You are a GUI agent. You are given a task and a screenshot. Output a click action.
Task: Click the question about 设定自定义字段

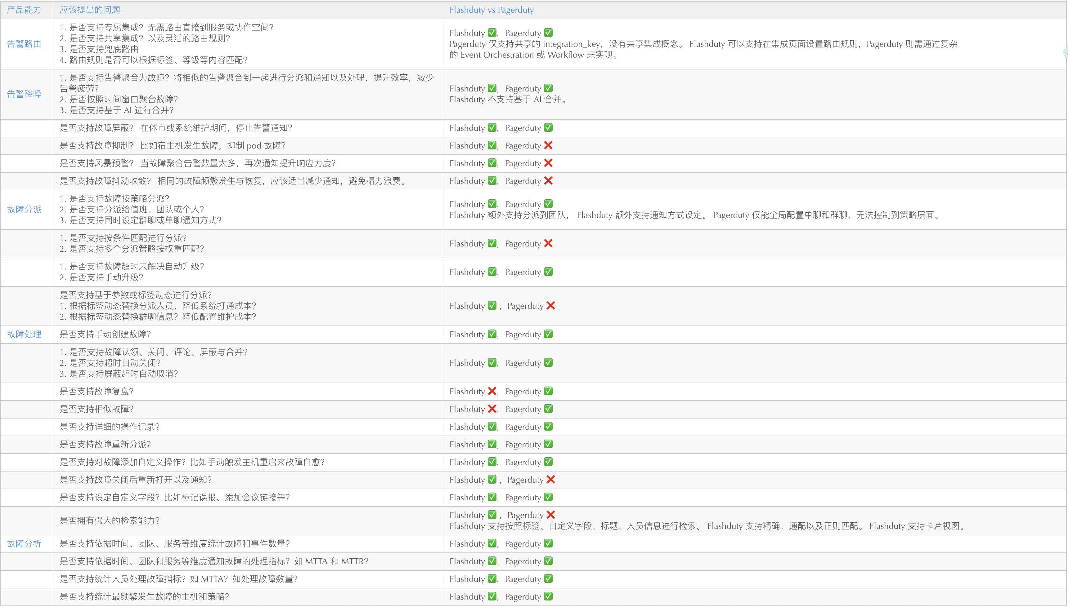(x=175, y=497)
